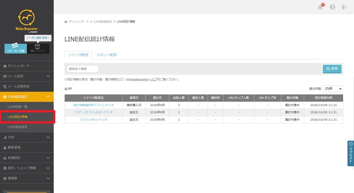Open the テストLINEシナリオ link
Image resolution: width=354 pixels, height=193 pixels.
coord(93,120)
